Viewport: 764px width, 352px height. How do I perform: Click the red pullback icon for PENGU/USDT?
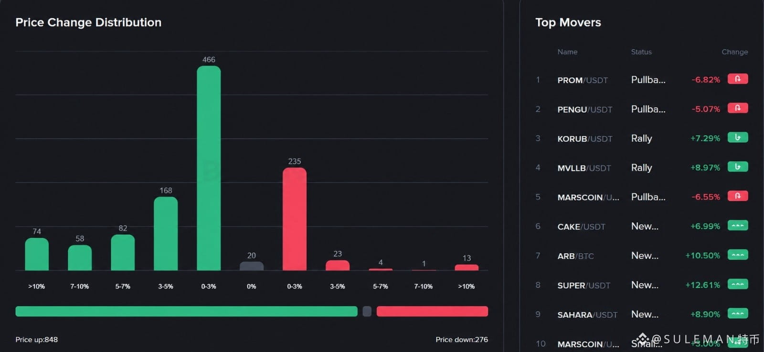pyautogui.click(x=738, y=108)
